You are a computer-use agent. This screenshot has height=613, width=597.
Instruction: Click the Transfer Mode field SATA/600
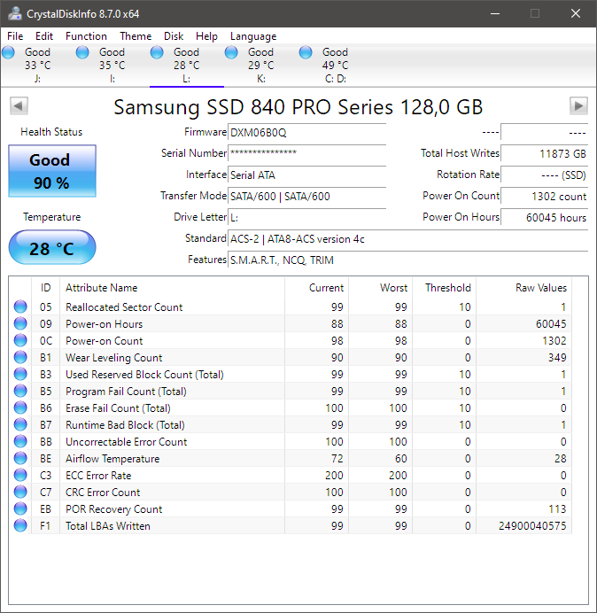tap(306, 196)
